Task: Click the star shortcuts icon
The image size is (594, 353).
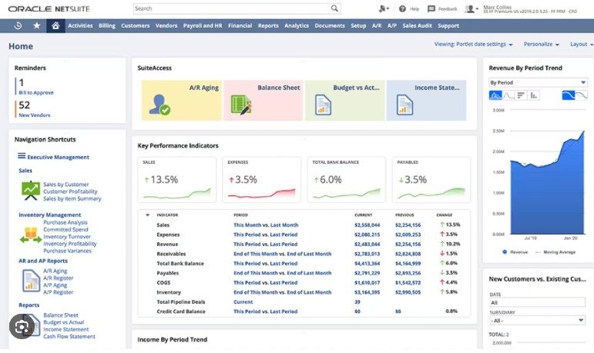Action: (x=36, y=25)
